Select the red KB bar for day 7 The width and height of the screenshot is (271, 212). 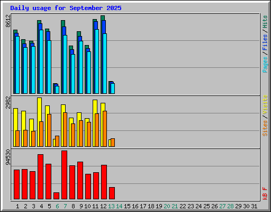(x=64, y=175)
